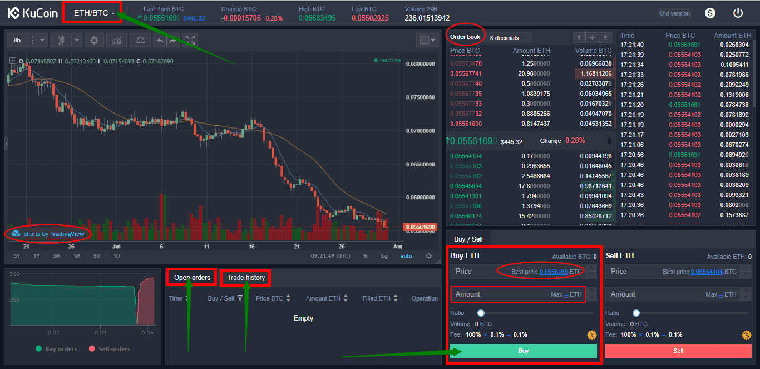This screenshot has width=760, height=369.
Task: Expand the 8 decimals dropdown
Action: (x=508, y=38)
